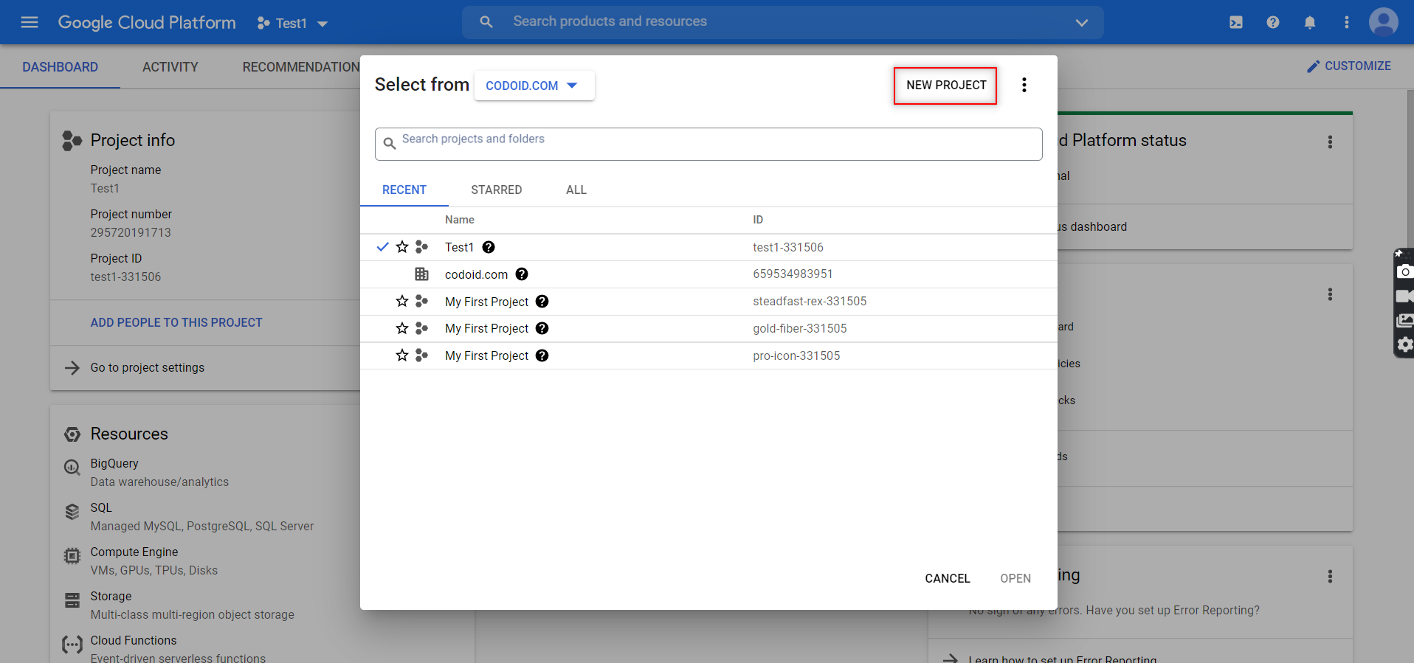Open the dialog's three-dot more options
The width and height of the screenshot is (1414, 663).
coord(1024,85)
